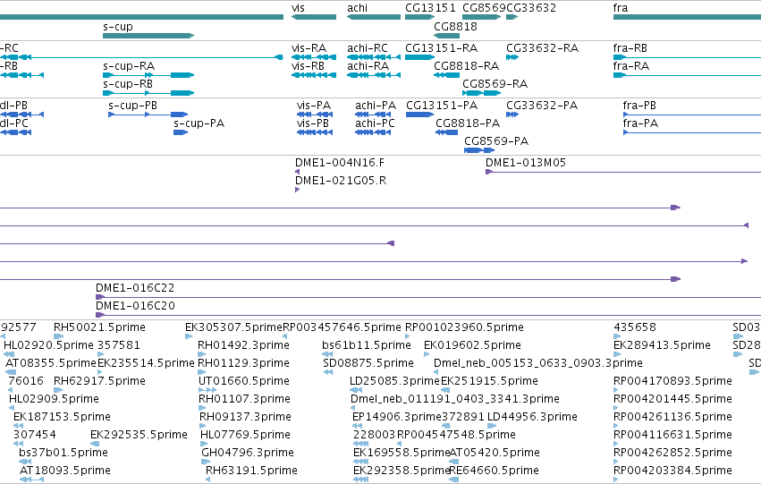Image resolution: width=761 pixels, height=484 pixels.
Task: Select the vis-RB transcript label
Action: click(308, 66)
